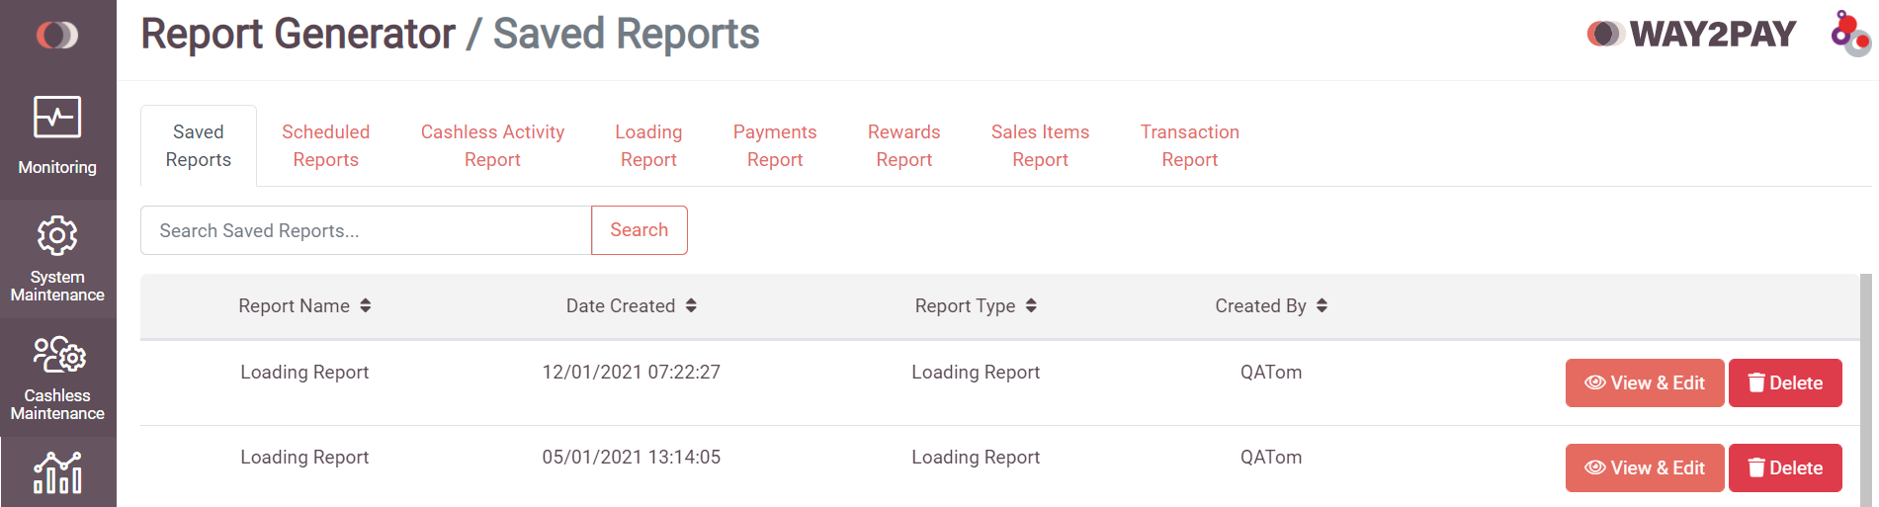
Task: Open the Transaction Report tab
Action: click(x=1189, y=145)
